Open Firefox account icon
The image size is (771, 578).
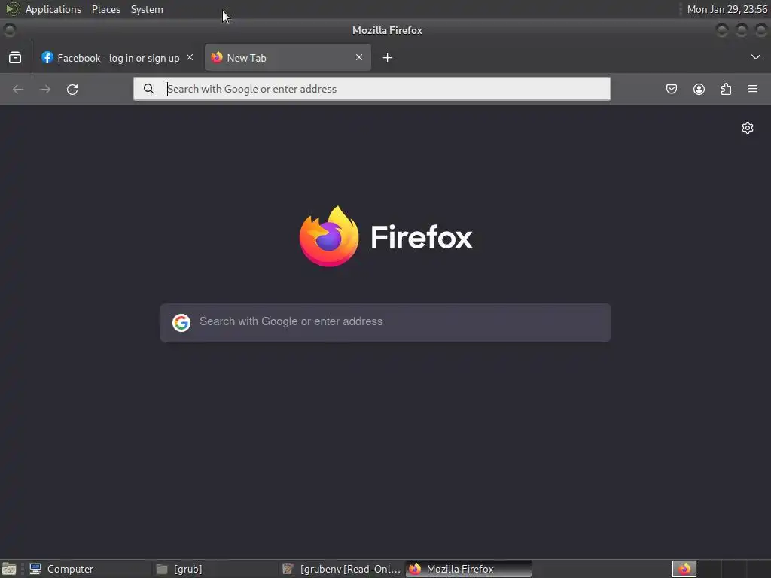coord(699,89)
